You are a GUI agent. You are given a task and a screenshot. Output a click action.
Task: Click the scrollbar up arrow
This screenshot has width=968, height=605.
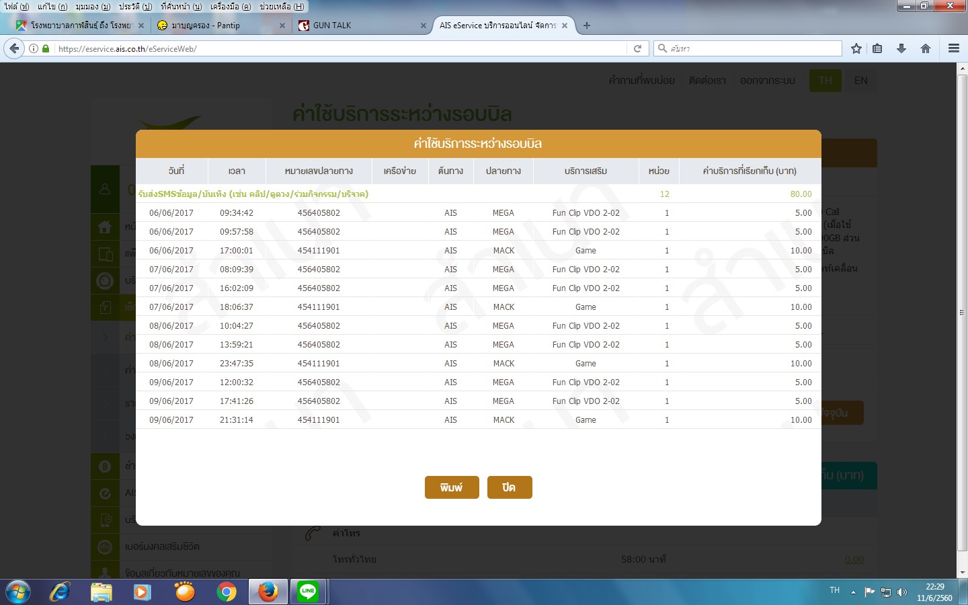pos(962,68)
